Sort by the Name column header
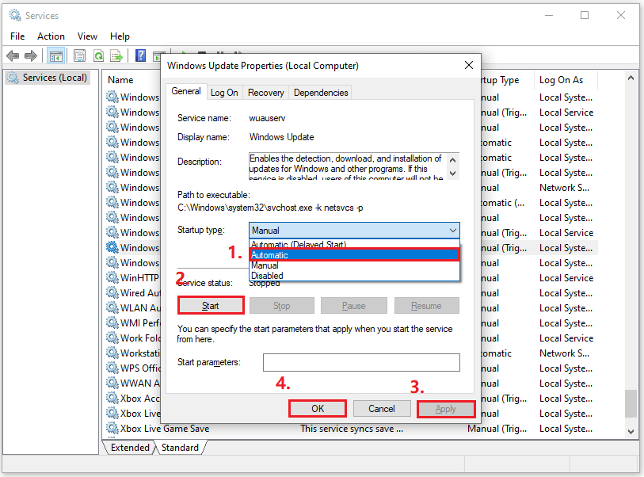 pyautogui.click(x=120, y=80)
